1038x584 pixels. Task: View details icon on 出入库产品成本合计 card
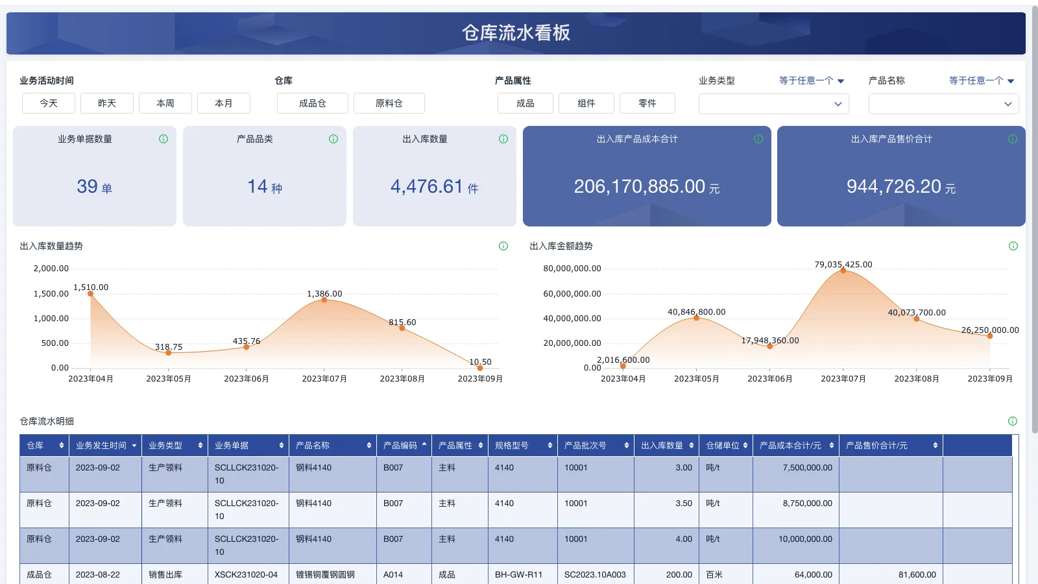758,138
